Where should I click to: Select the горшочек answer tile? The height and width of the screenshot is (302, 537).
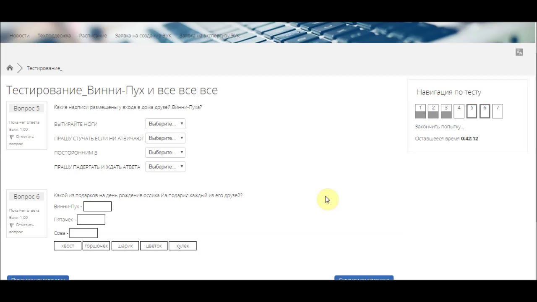[x=96, y=246]
